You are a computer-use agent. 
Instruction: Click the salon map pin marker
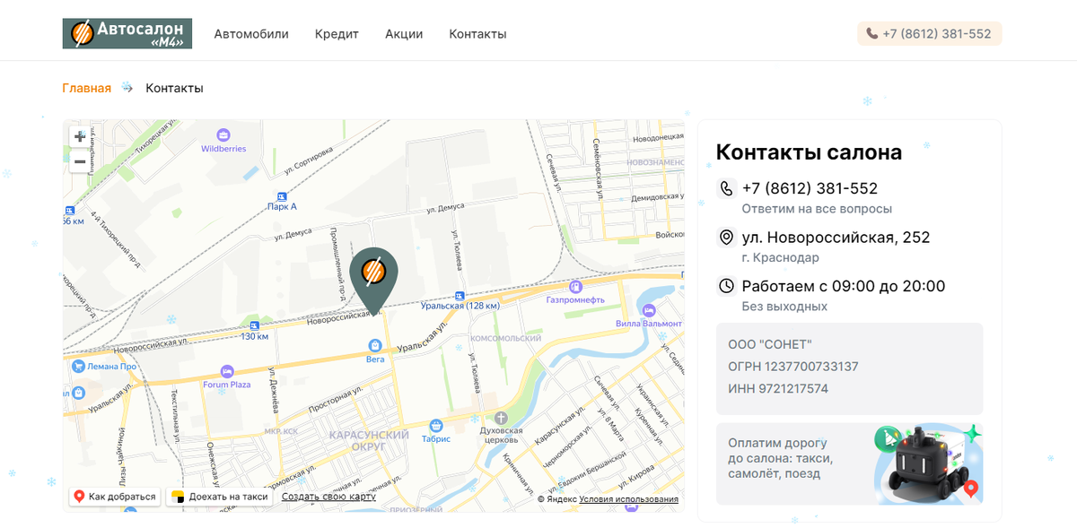373,280
